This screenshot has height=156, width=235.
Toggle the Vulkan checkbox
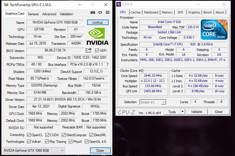(29, 142)
